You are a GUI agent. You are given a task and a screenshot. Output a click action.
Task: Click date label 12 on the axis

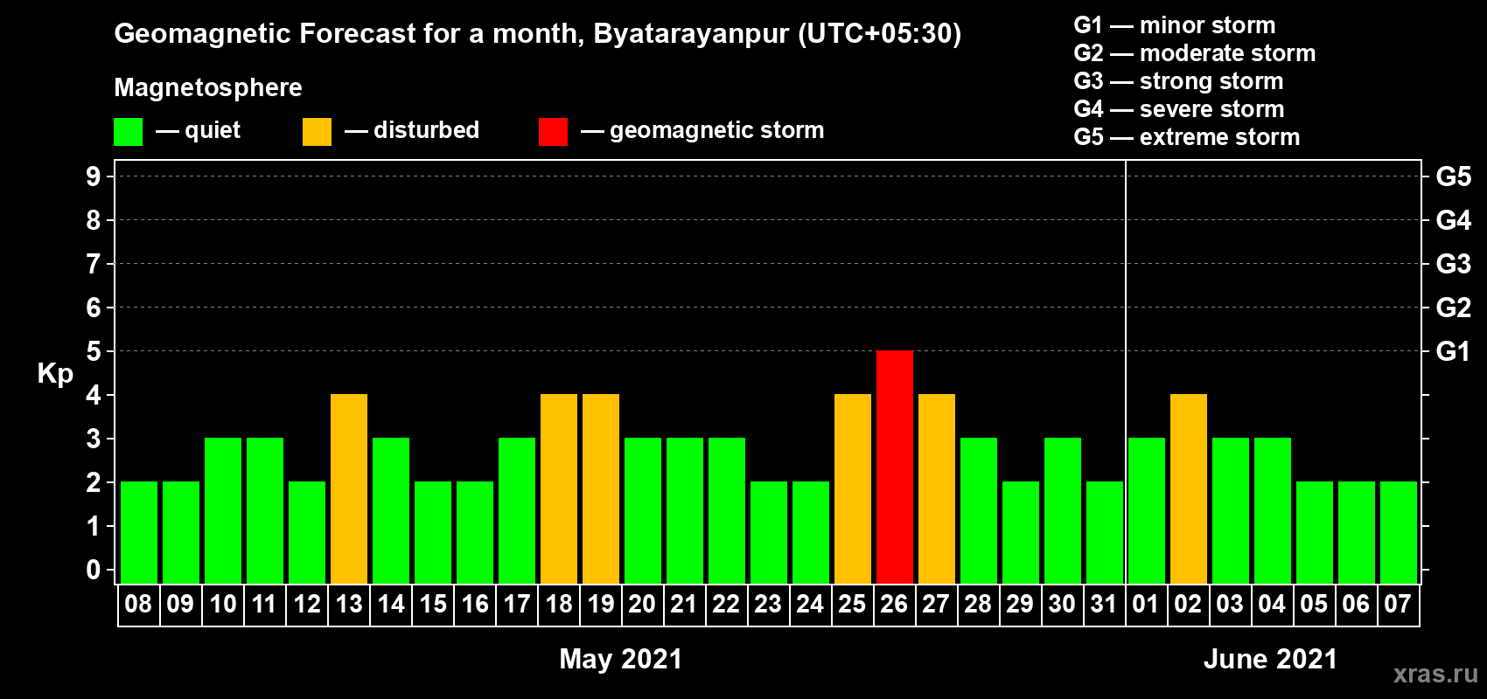tap(307, 604)
